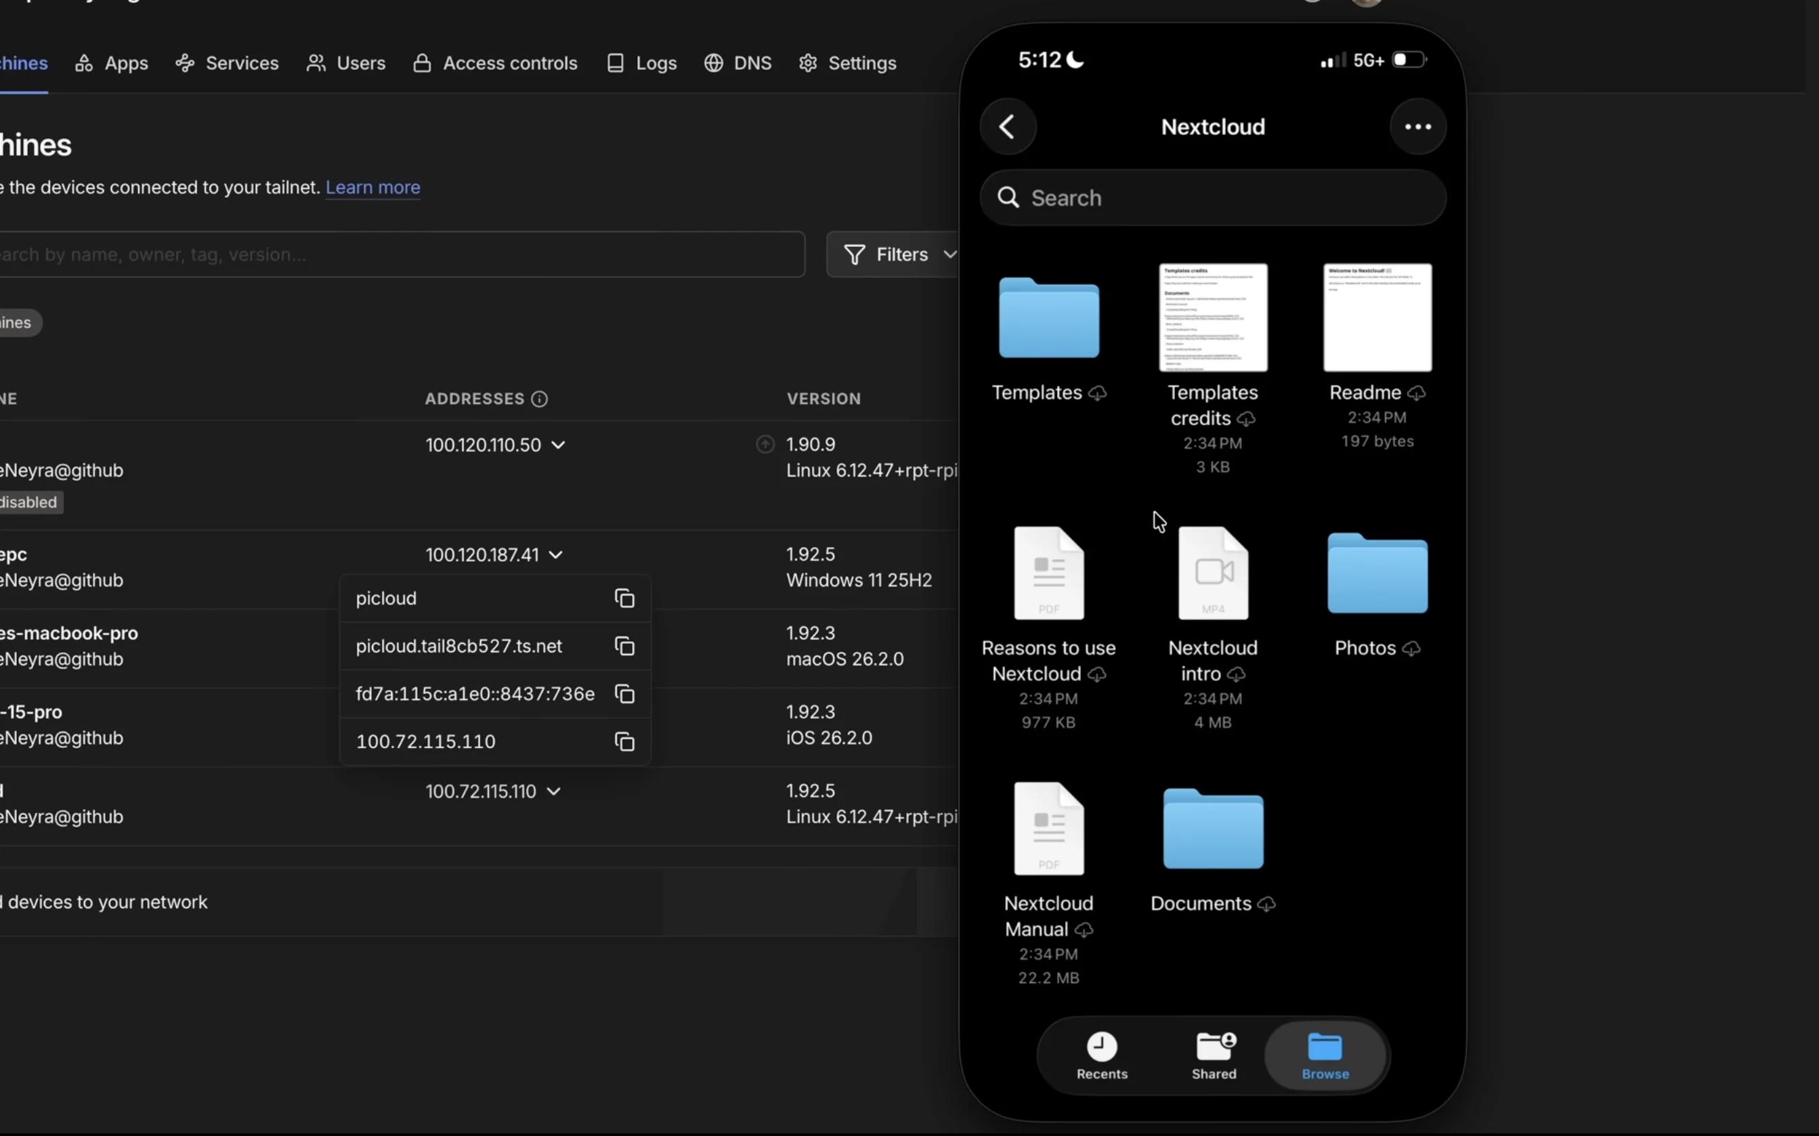Open the Settings tab
Viewport: 1819px width, 1136px height.
847,63
